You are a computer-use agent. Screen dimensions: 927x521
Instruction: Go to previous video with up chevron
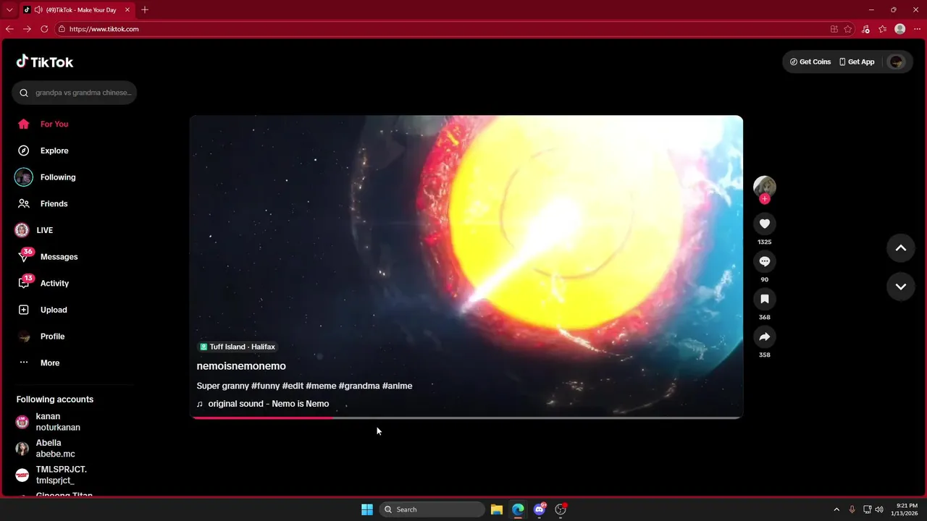tap(901, 248)
